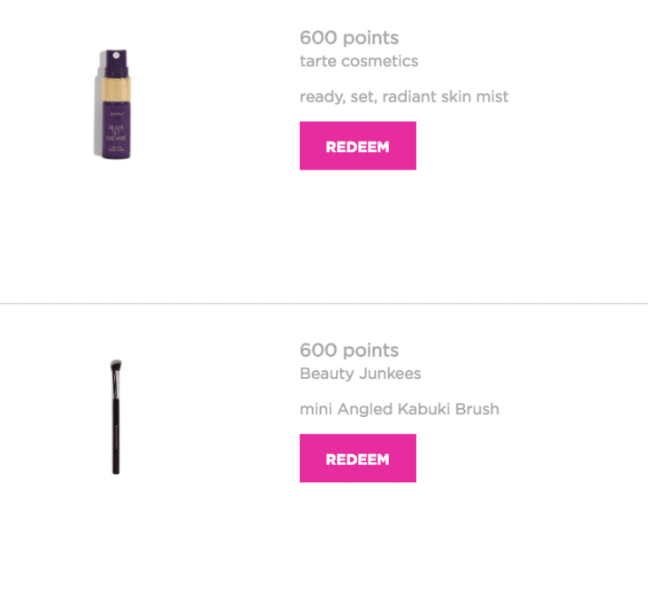Viewport: 648px width, 591px height.
Task: Click the Beauty Junkees brand name
Action: pos(360,374)
